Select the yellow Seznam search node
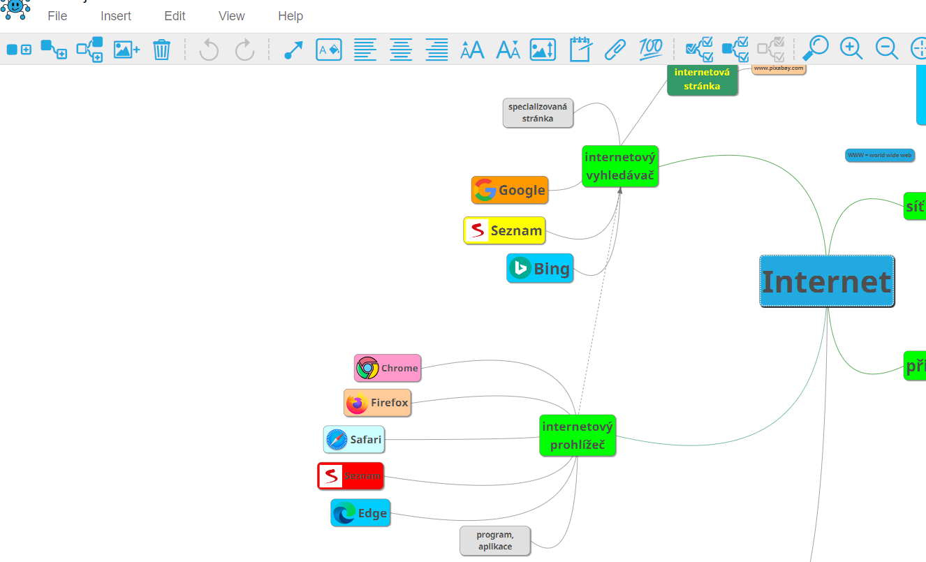 (x=504, y=230)
